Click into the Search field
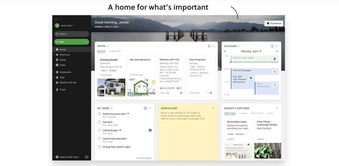 72,34
